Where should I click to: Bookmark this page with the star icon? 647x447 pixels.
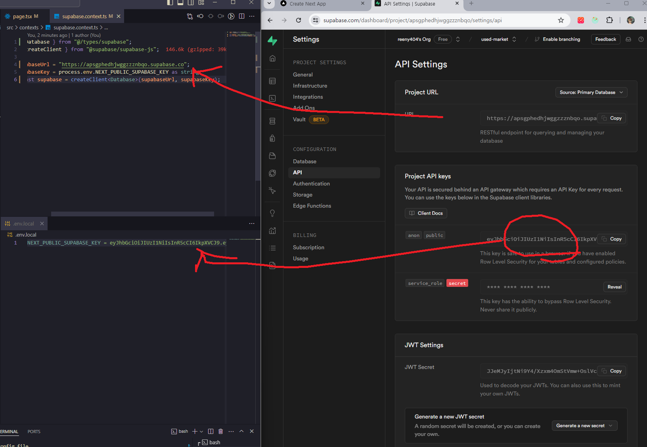pos(561,20)
